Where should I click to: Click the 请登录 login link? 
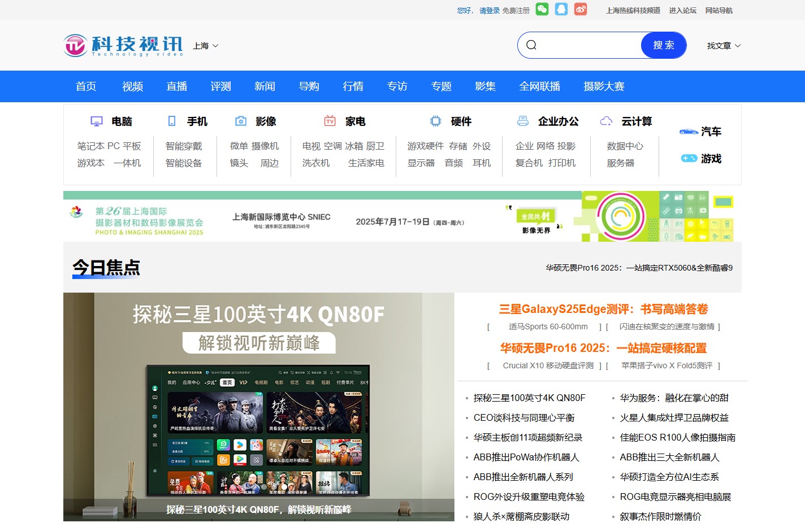[x=490, y=11]
